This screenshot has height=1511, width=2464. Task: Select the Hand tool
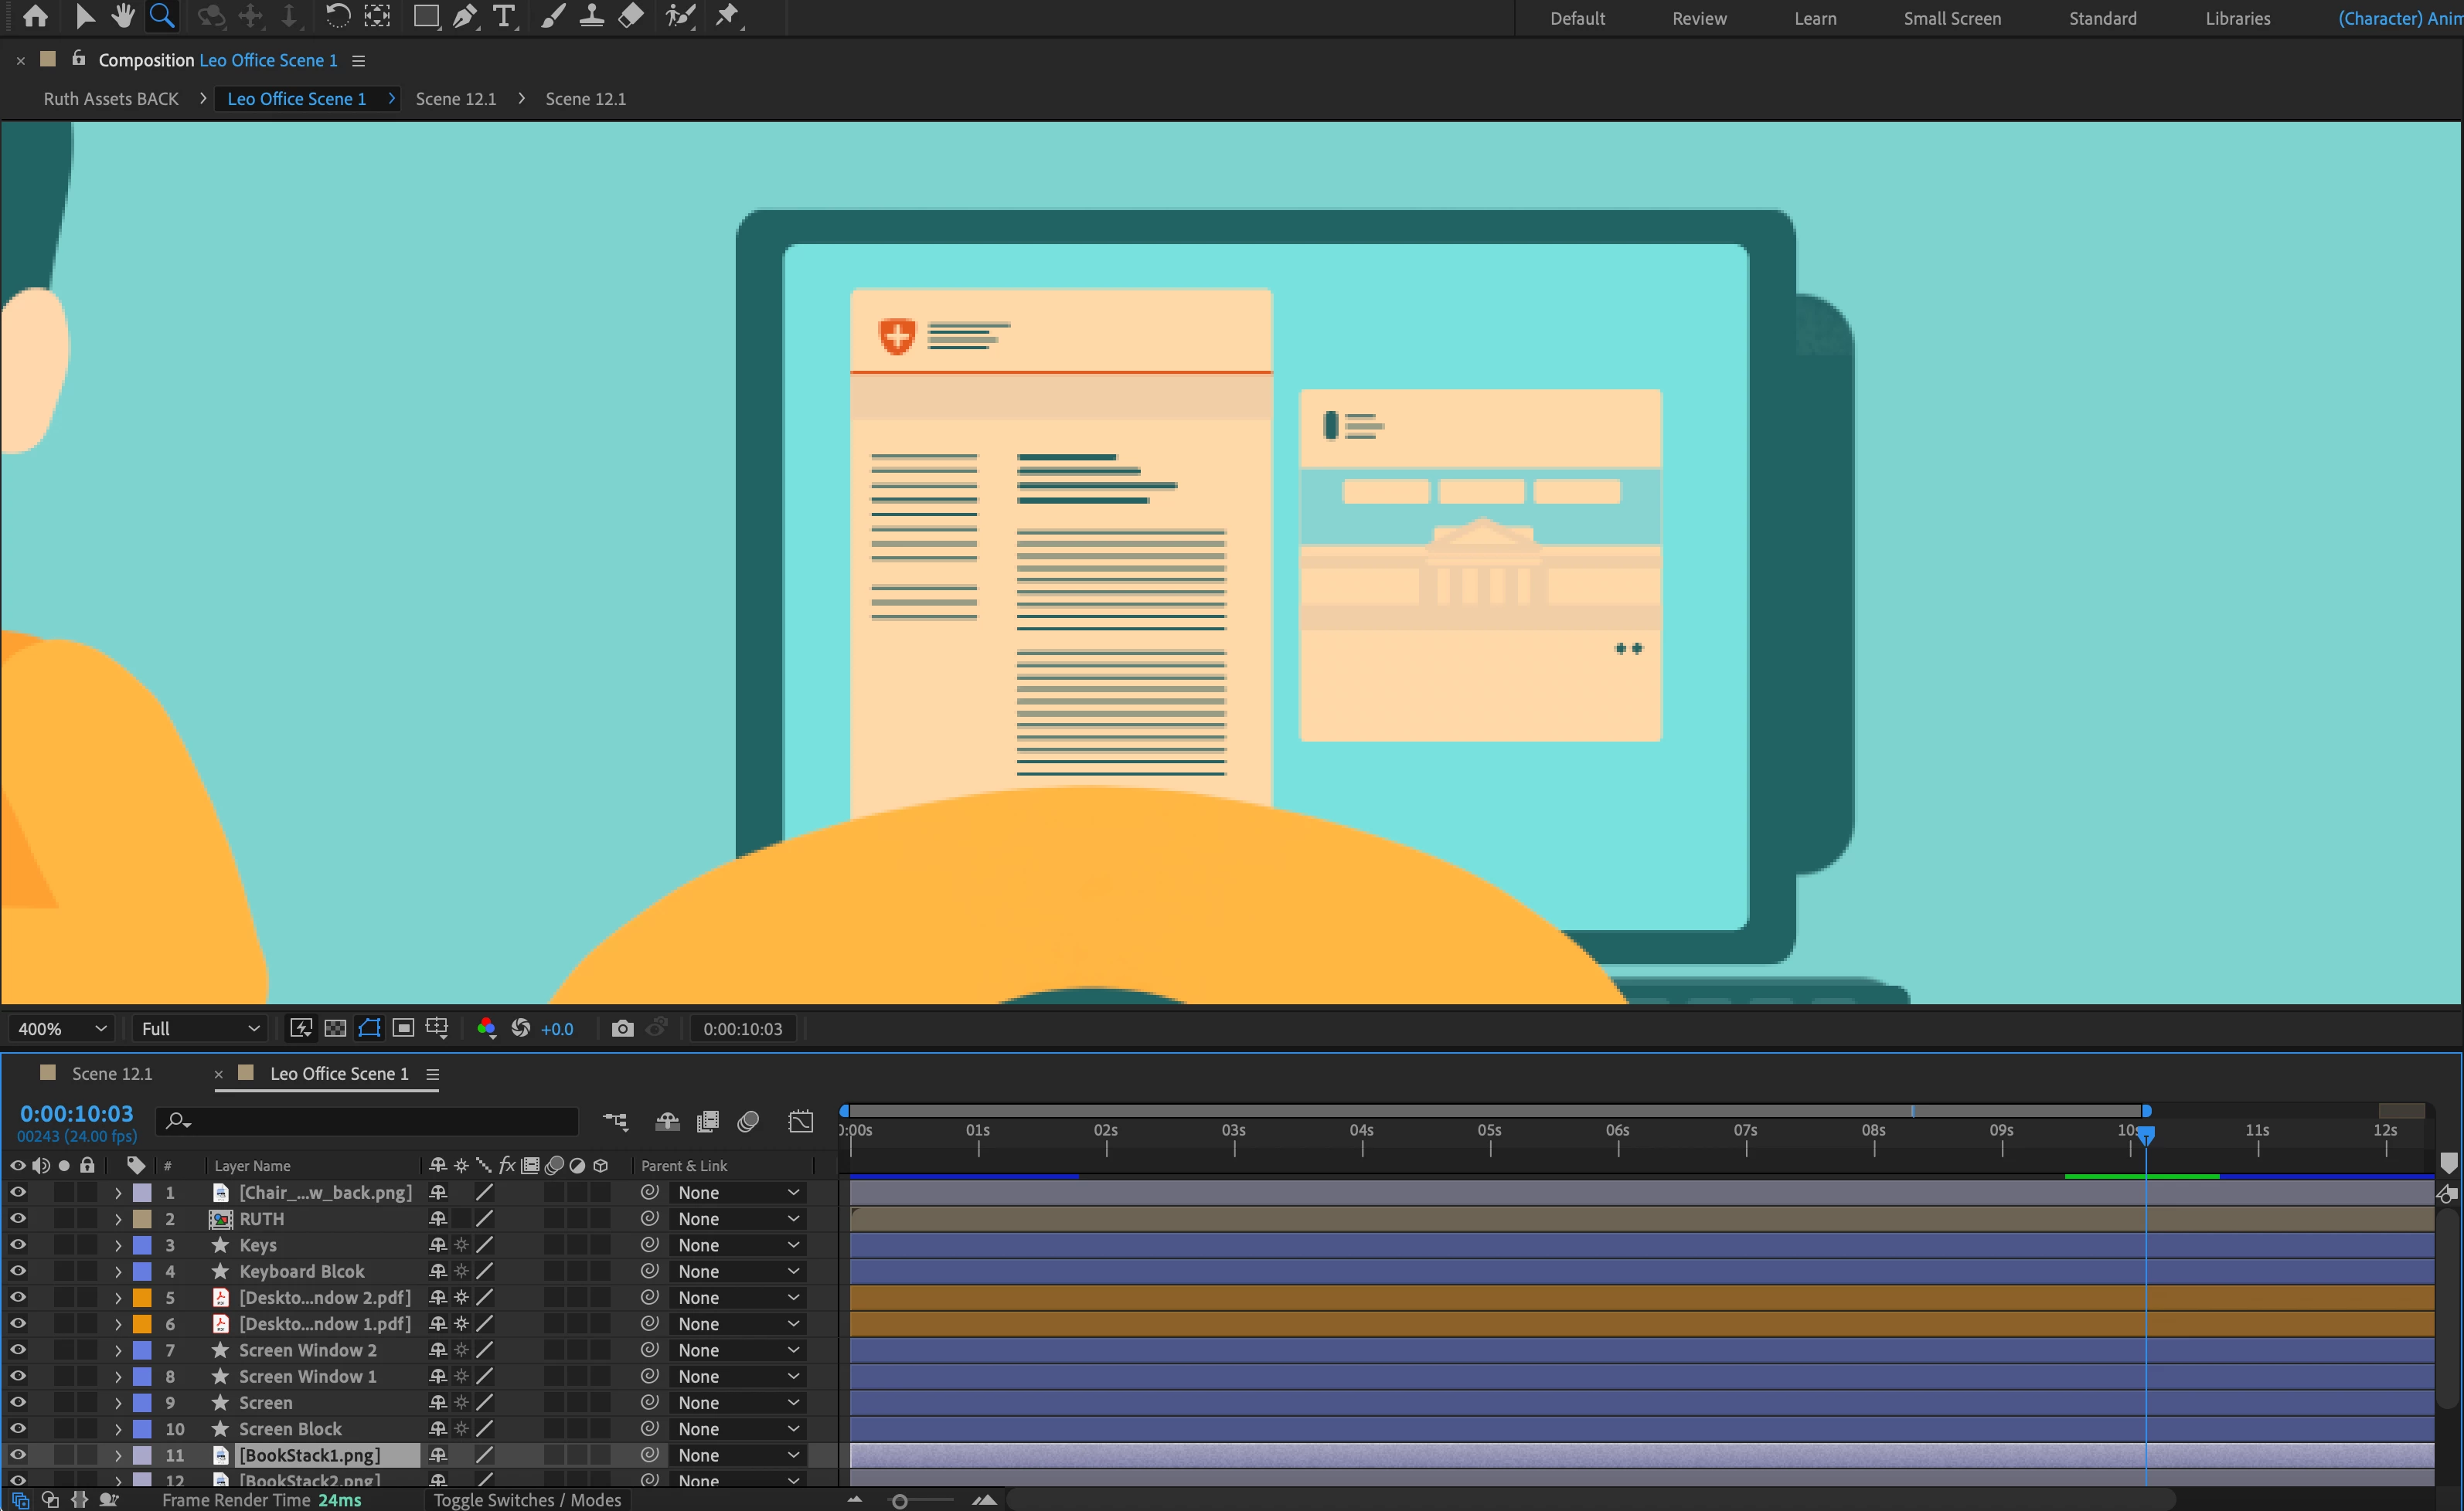click(x=123, y=17)
